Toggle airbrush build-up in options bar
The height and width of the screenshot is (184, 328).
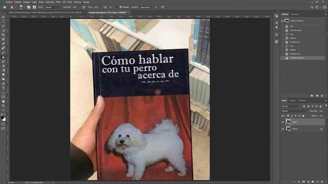tap(105, 7)
